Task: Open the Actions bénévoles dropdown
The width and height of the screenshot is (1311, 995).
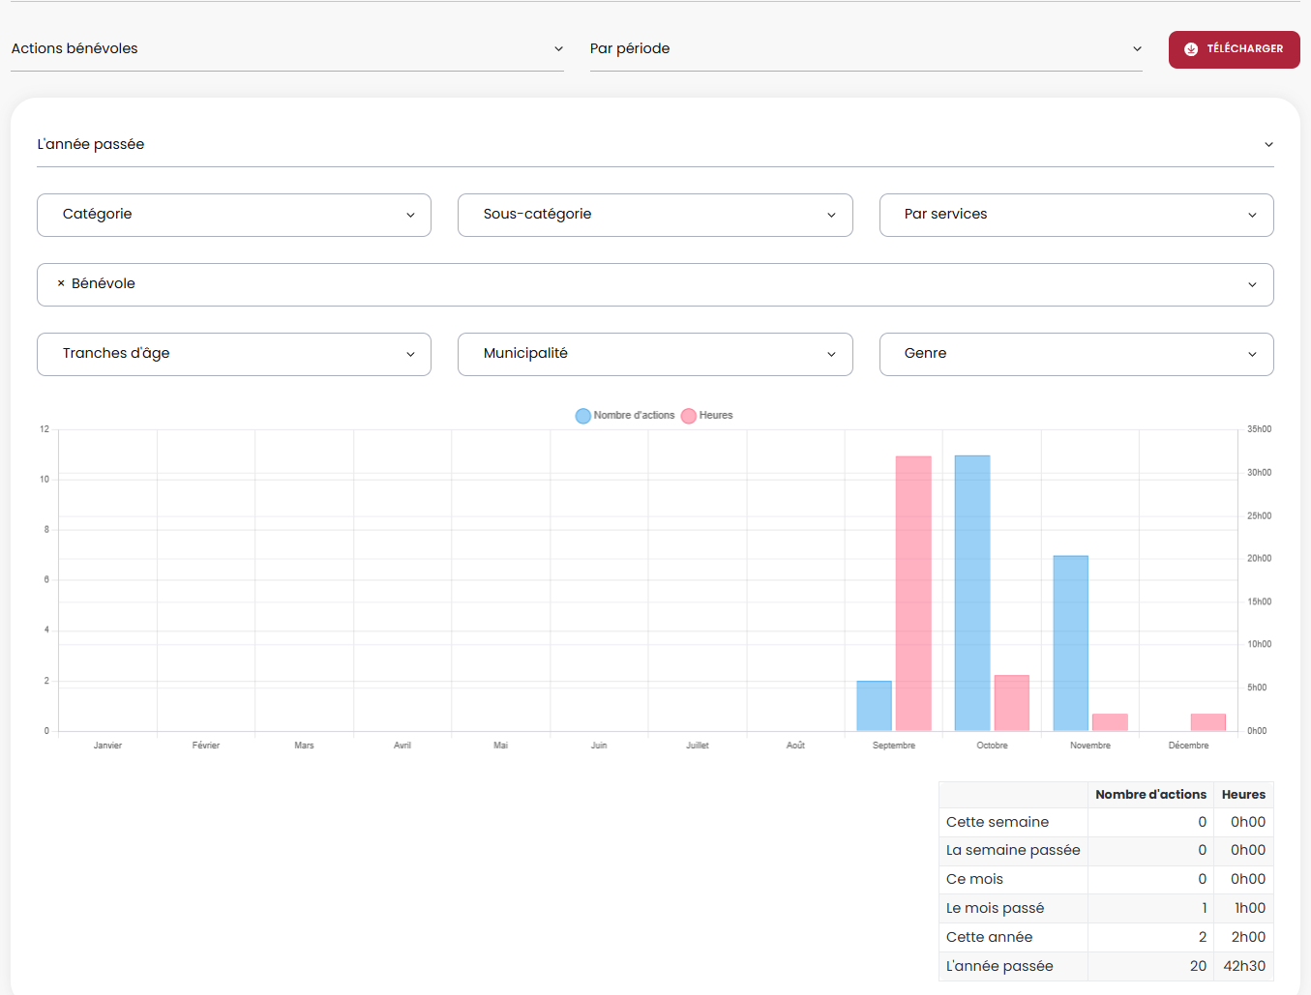Action: tap(286, 49)
